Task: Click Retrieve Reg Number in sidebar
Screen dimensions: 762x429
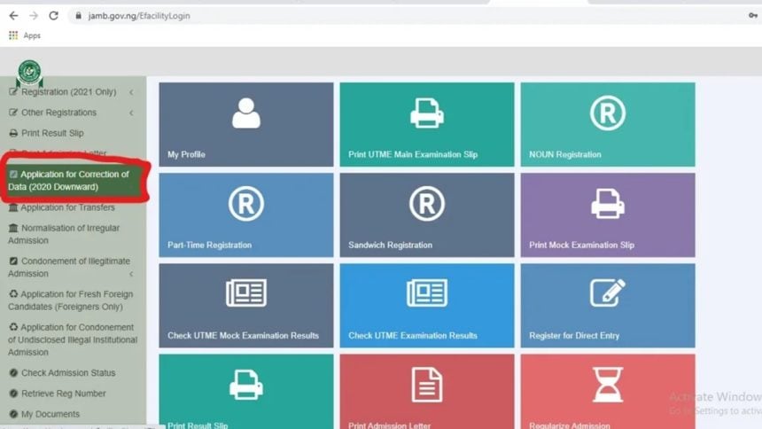Action: [63, 394]
